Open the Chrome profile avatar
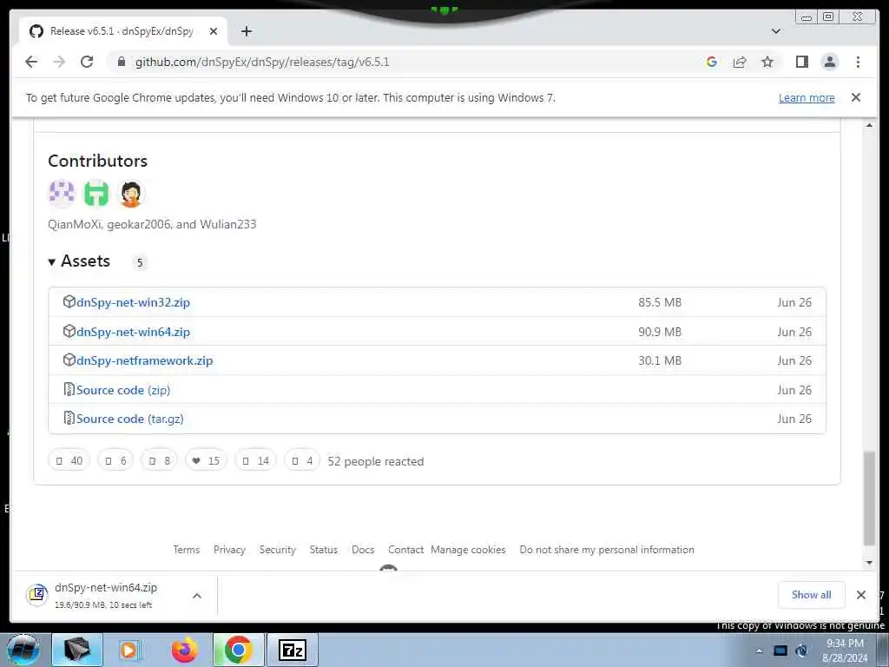889x667 pixels. [x=829, y=62]
